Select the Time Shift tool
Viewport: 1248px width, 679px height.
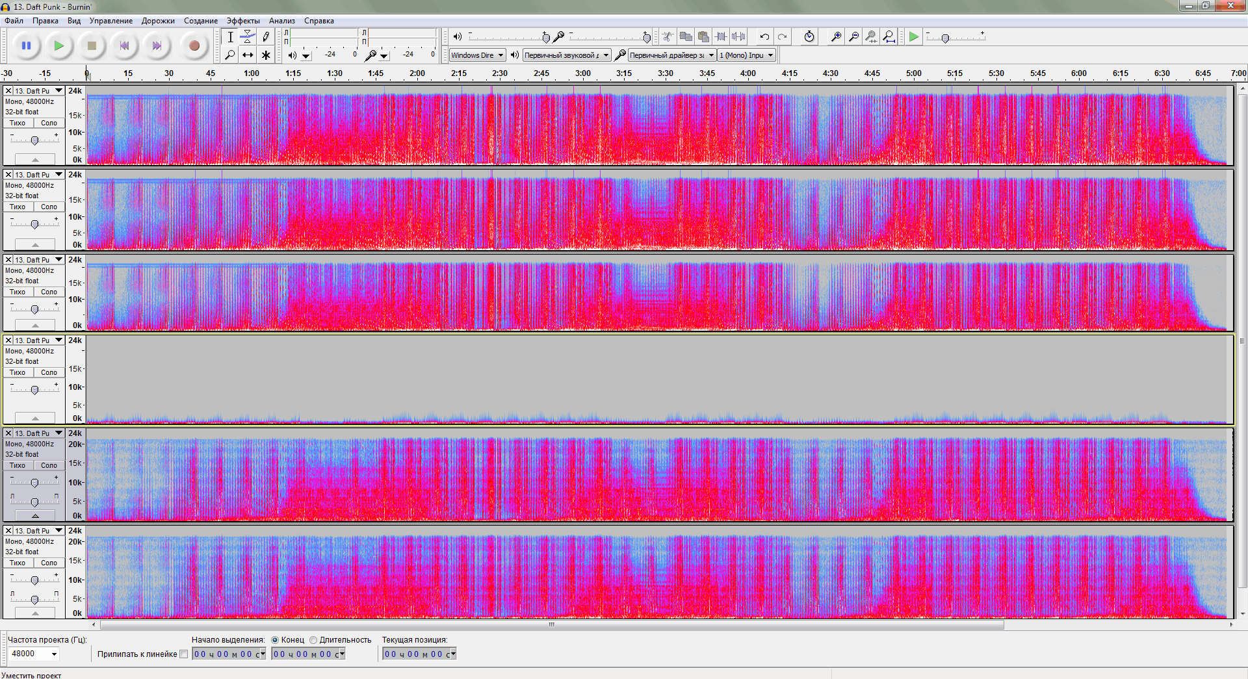248,55
